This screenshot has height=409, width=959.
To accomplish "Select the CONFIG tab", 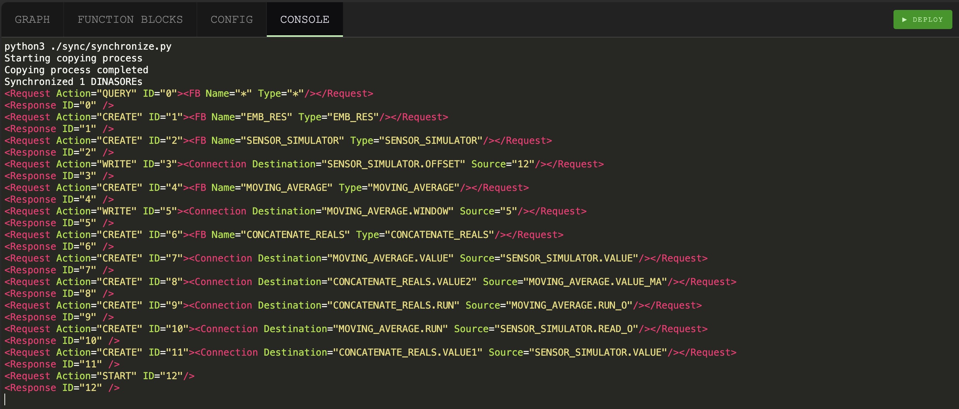I will click(x=231, y=19).
